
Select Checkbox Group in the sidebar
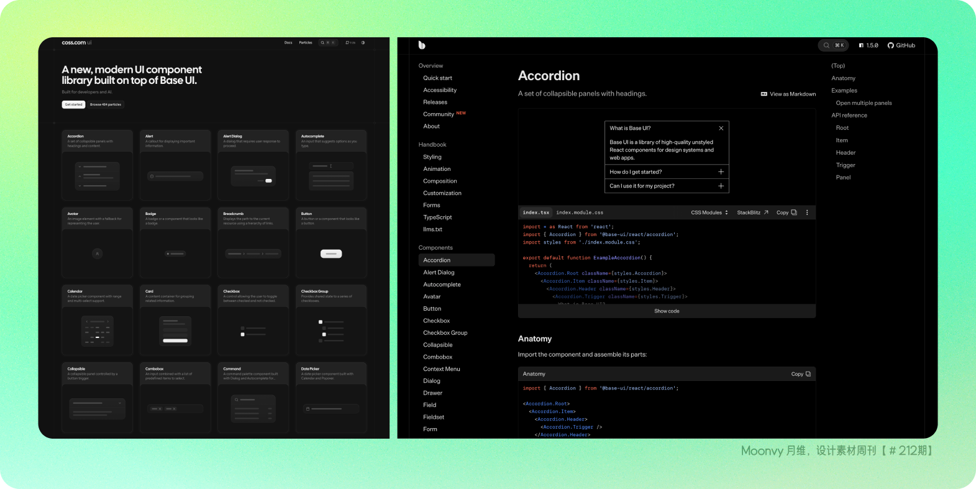click(445, 333)
